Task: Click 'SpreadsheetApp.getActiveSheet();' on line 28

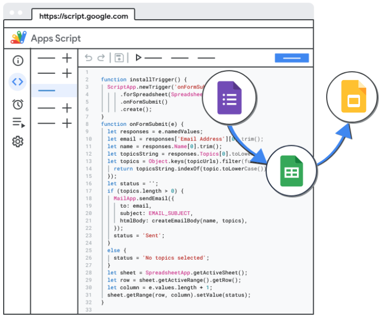Action: (196, 273)
